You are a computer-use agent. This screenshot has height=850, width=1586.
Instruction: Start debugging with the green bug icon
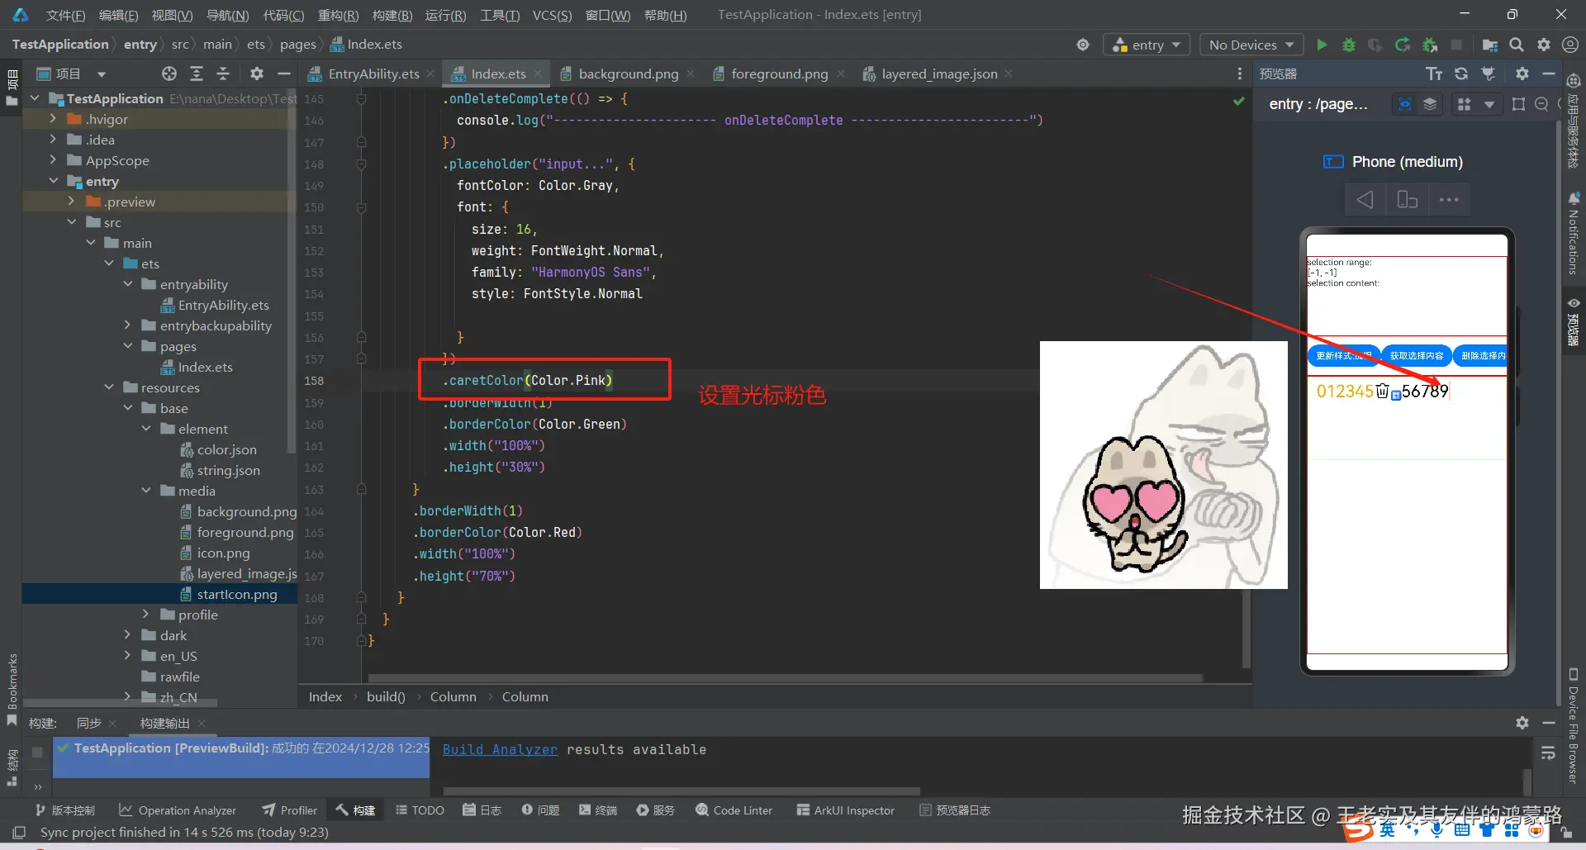(x=1349, y=45)
